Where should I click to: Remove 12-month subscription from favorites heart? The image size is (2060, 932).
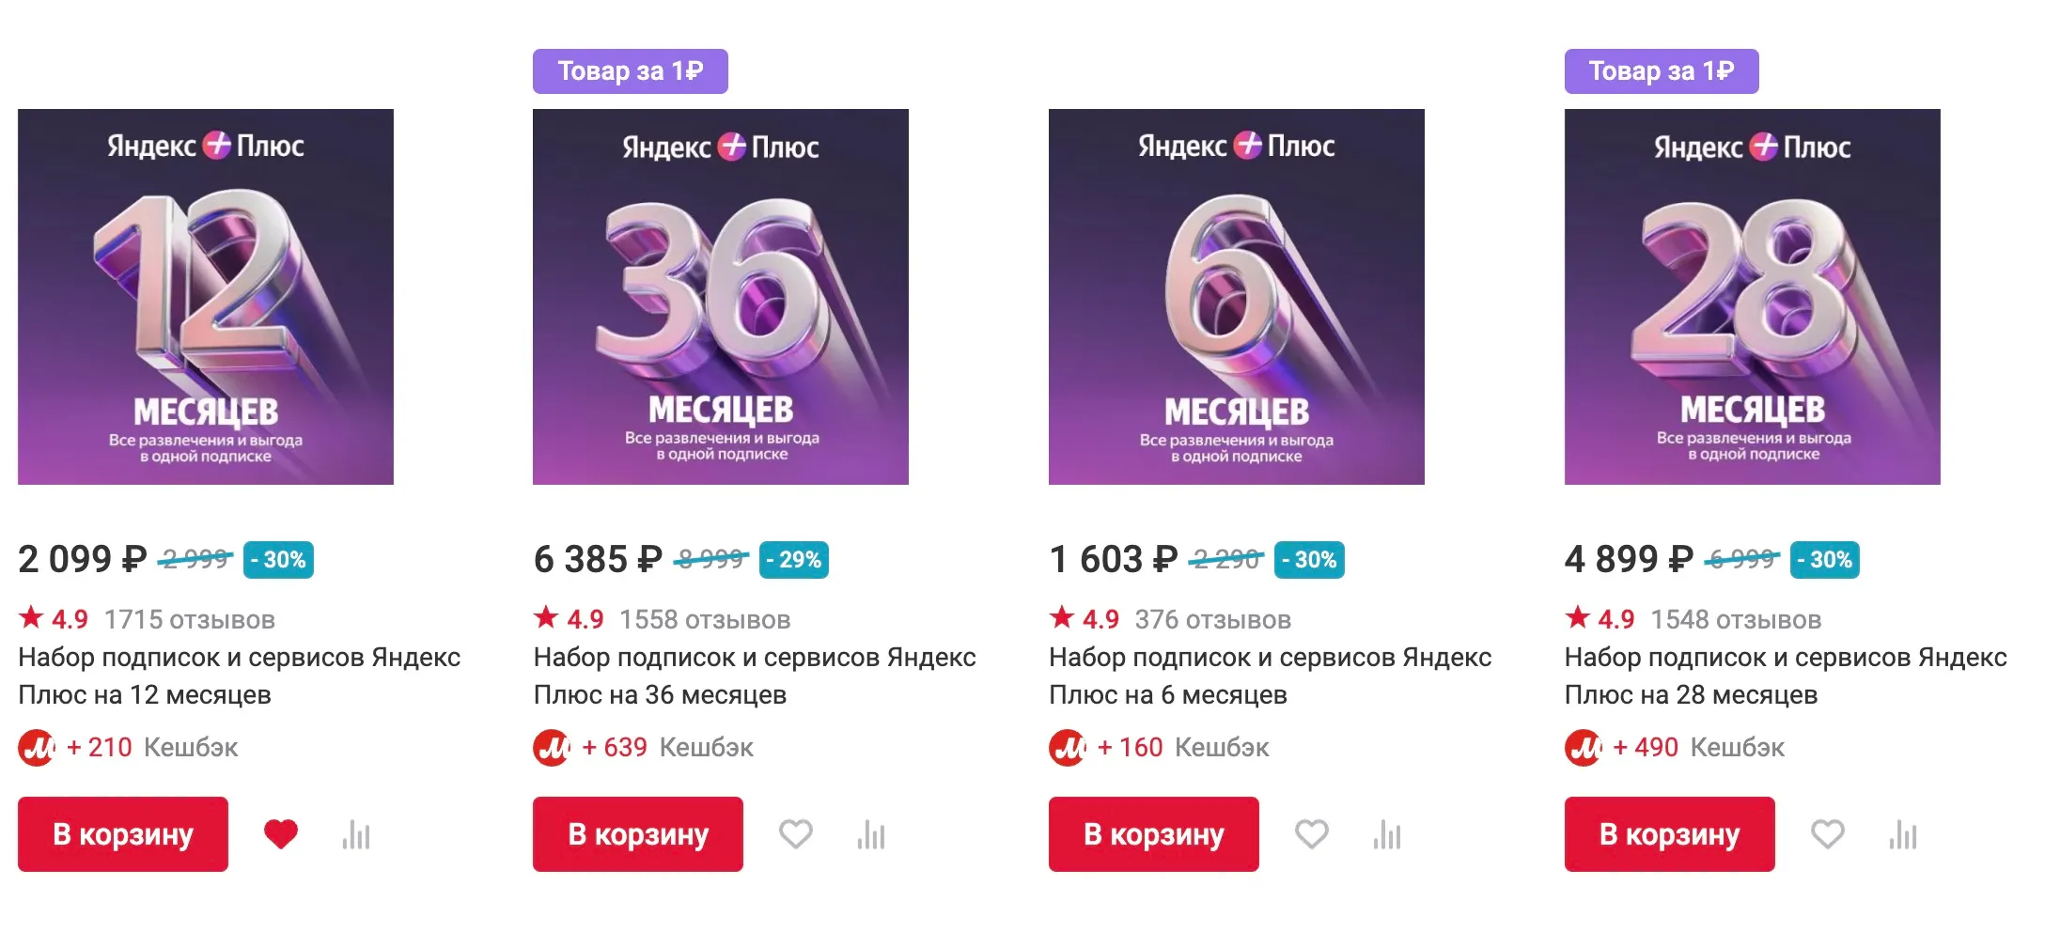(x=280, y=834)
